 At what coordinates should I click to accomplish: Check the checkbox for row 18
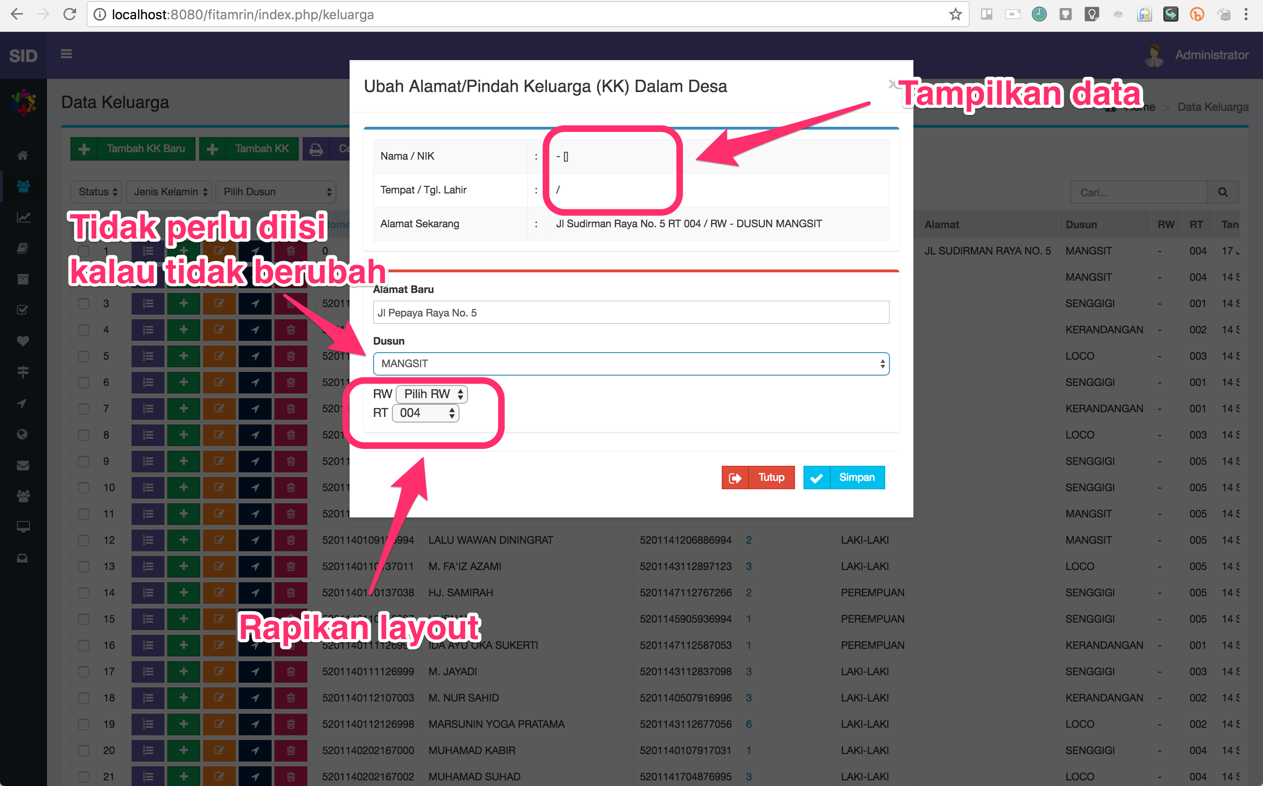pyautogui.click(x=84, y=698)
